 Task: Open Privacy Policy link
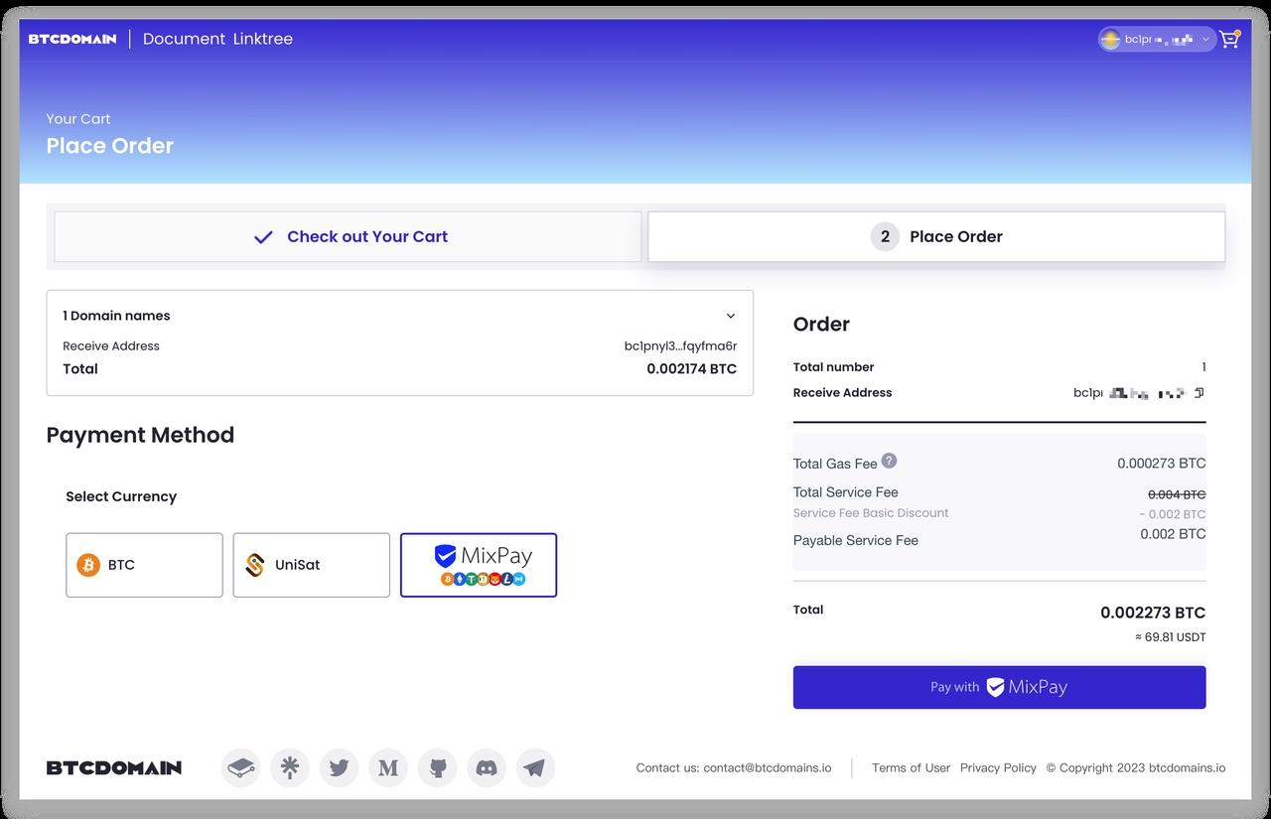pyautogui.click(x=998, y=767)
